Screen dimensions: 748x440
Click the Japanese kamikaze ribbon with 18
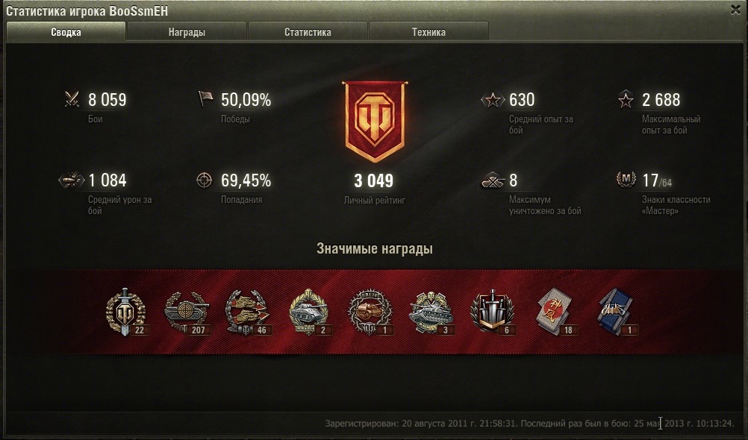coord(555,312)
